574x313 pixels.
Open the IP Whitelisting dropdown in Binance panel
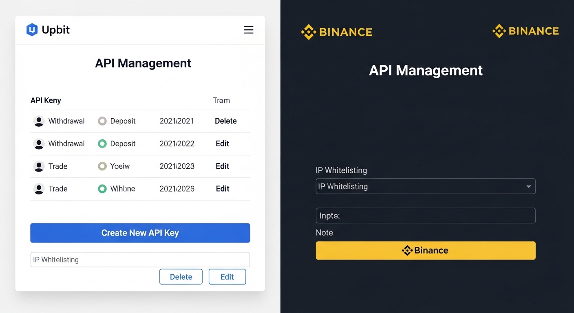coord(426,186)
